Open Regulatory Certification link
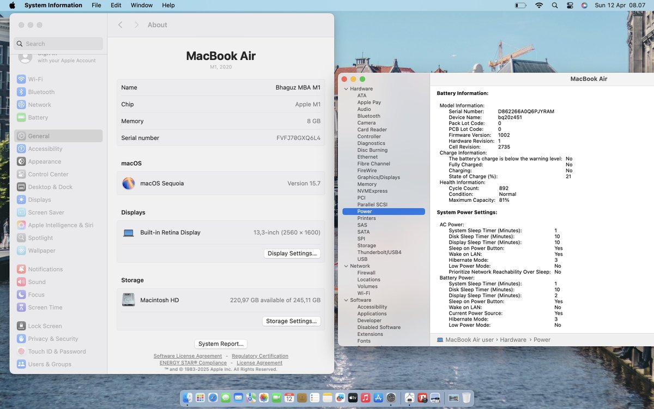 (260, 356)
